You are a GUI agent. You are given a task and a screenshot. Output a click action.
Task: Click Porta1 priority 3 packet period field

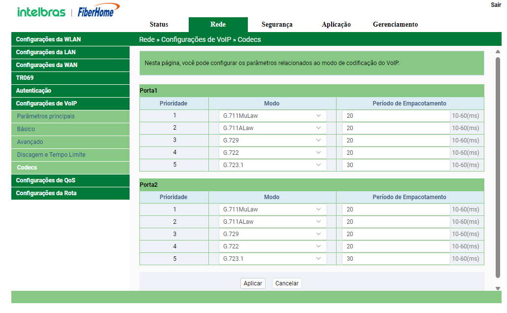tap(396, 140)
